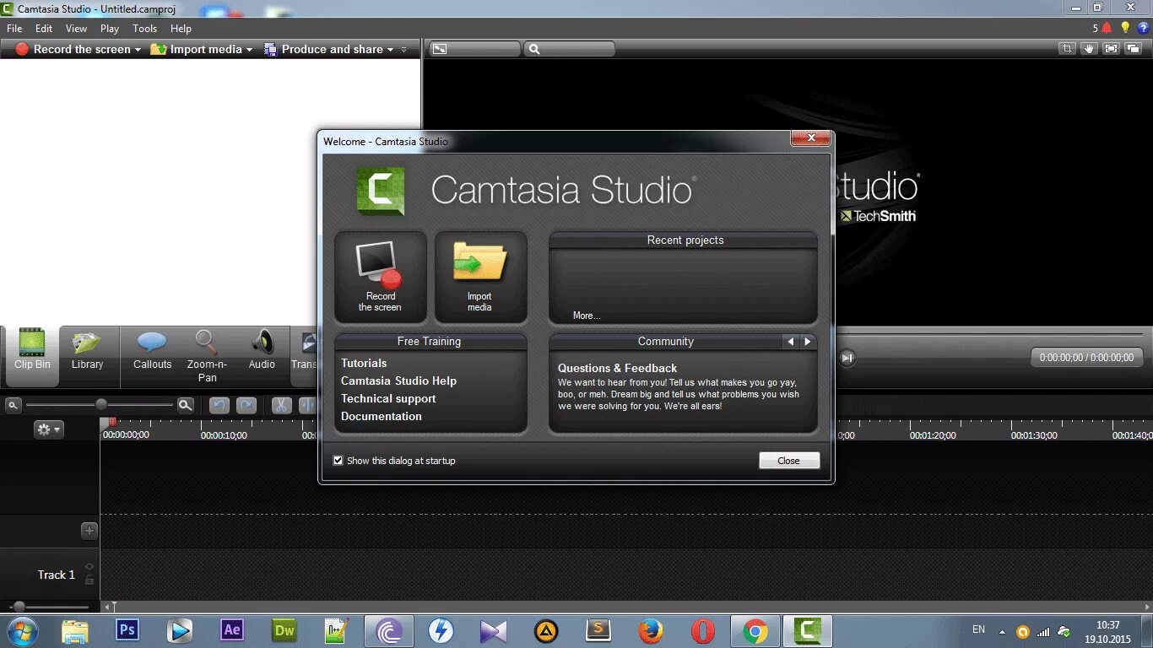Open the Clip Bin tab
This screenshot has width=1153, height=648.
[32, 354]
